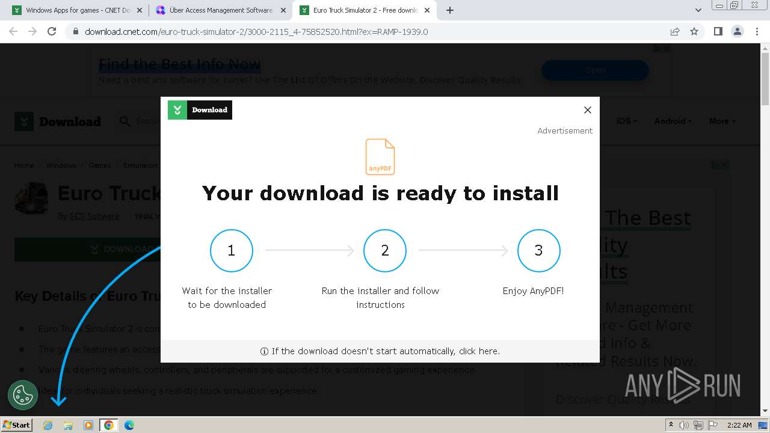Click the 'click here' download link
This screenshot has width=770, height=433.
pos(479,351)
